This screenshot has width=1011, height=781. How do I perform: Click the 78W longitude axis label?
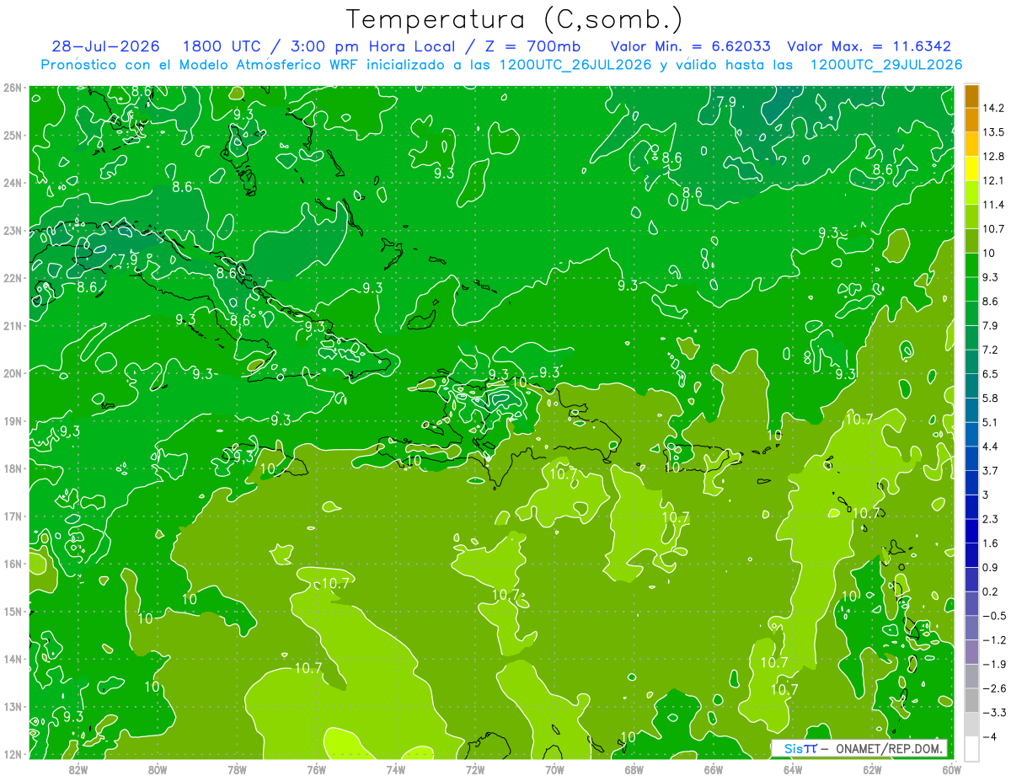click(237, 769)
